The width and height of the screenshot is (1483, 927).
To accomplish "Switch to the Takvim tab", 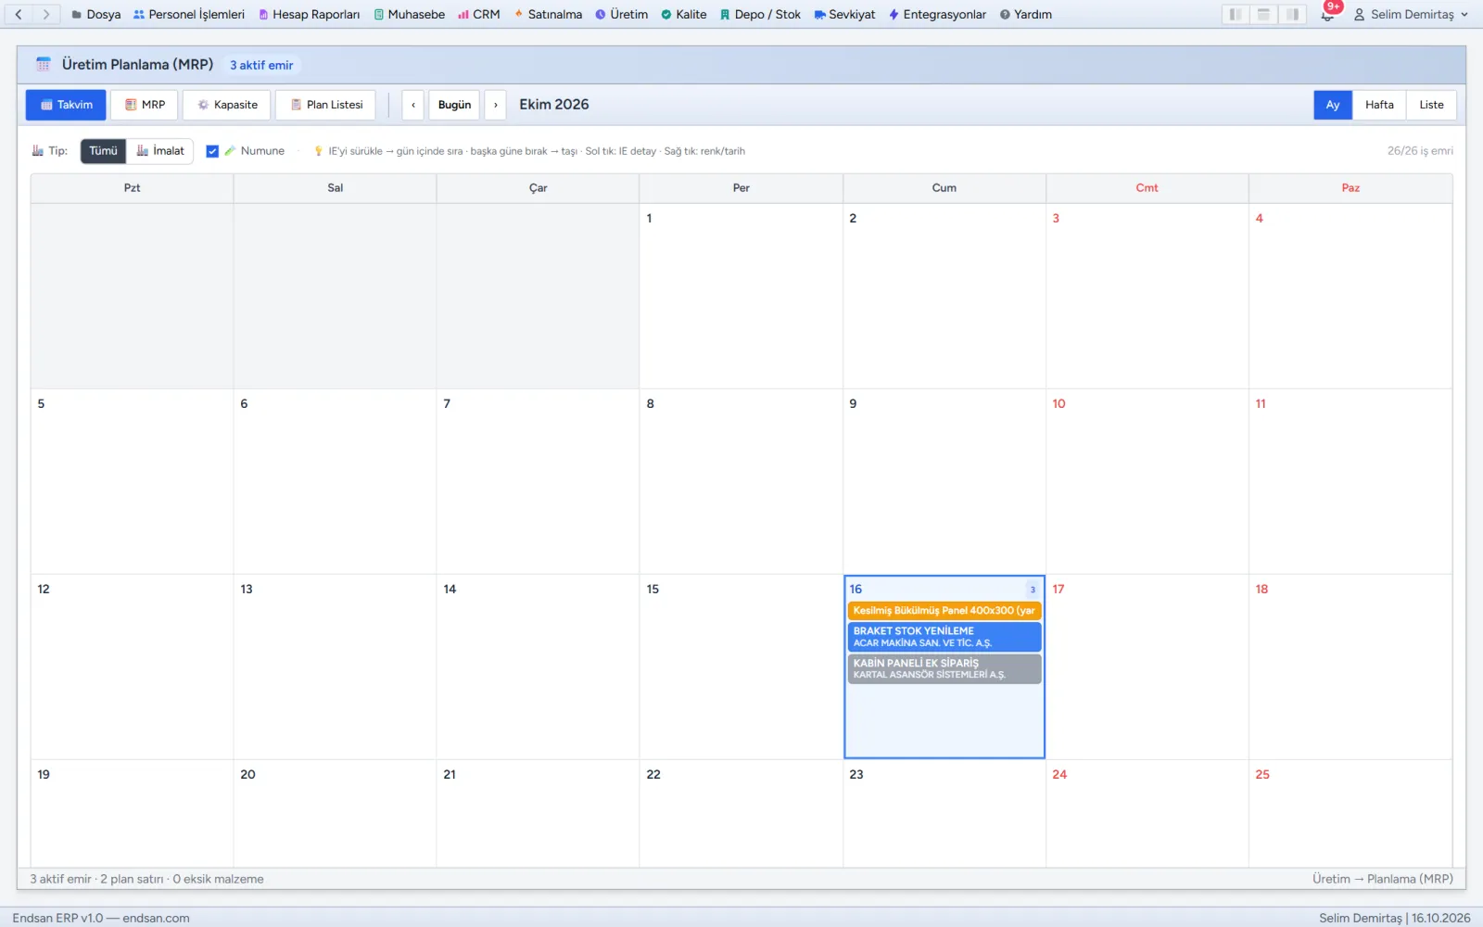I will (x=66, y=105).
